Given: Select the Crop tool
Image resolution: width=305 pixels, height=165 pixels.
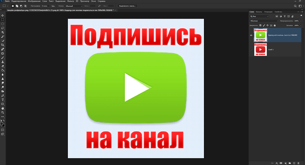Looking at the screenshot, I should point(3,45).
